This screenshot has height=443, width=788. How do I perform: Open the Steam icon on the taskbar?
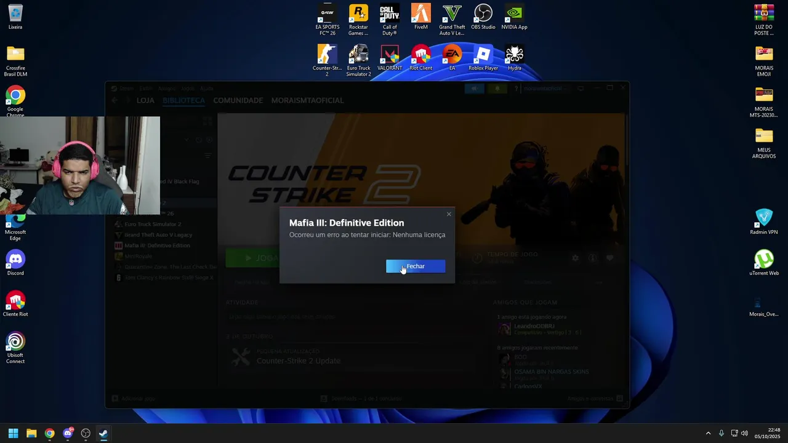pyautogui.click(x=103, y=433)
